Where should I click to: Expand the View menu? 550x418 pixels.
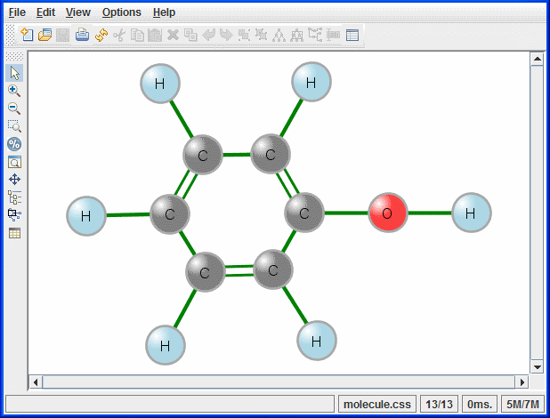[x=78, y=12]
